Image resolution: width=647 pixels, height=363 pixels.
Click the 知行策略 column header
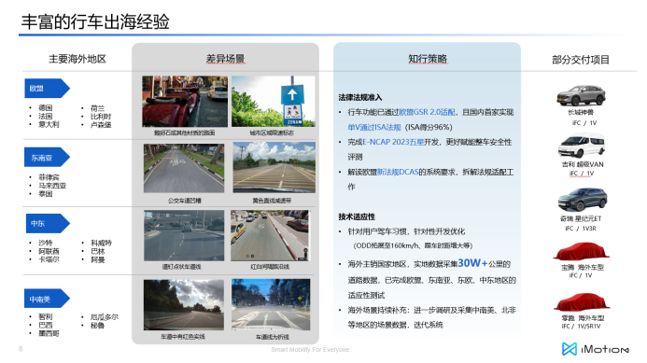[x=428, y=59]
